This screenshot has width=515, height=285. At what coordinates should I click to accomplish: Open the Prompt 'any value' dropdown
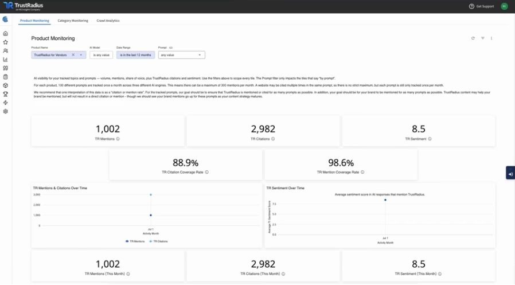[182, 55]
